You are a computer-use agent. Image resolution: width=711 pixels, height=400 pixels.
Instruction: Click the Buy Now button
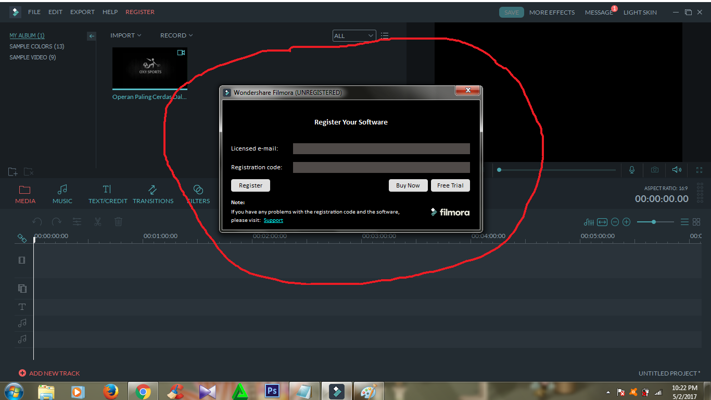point(408,185)
